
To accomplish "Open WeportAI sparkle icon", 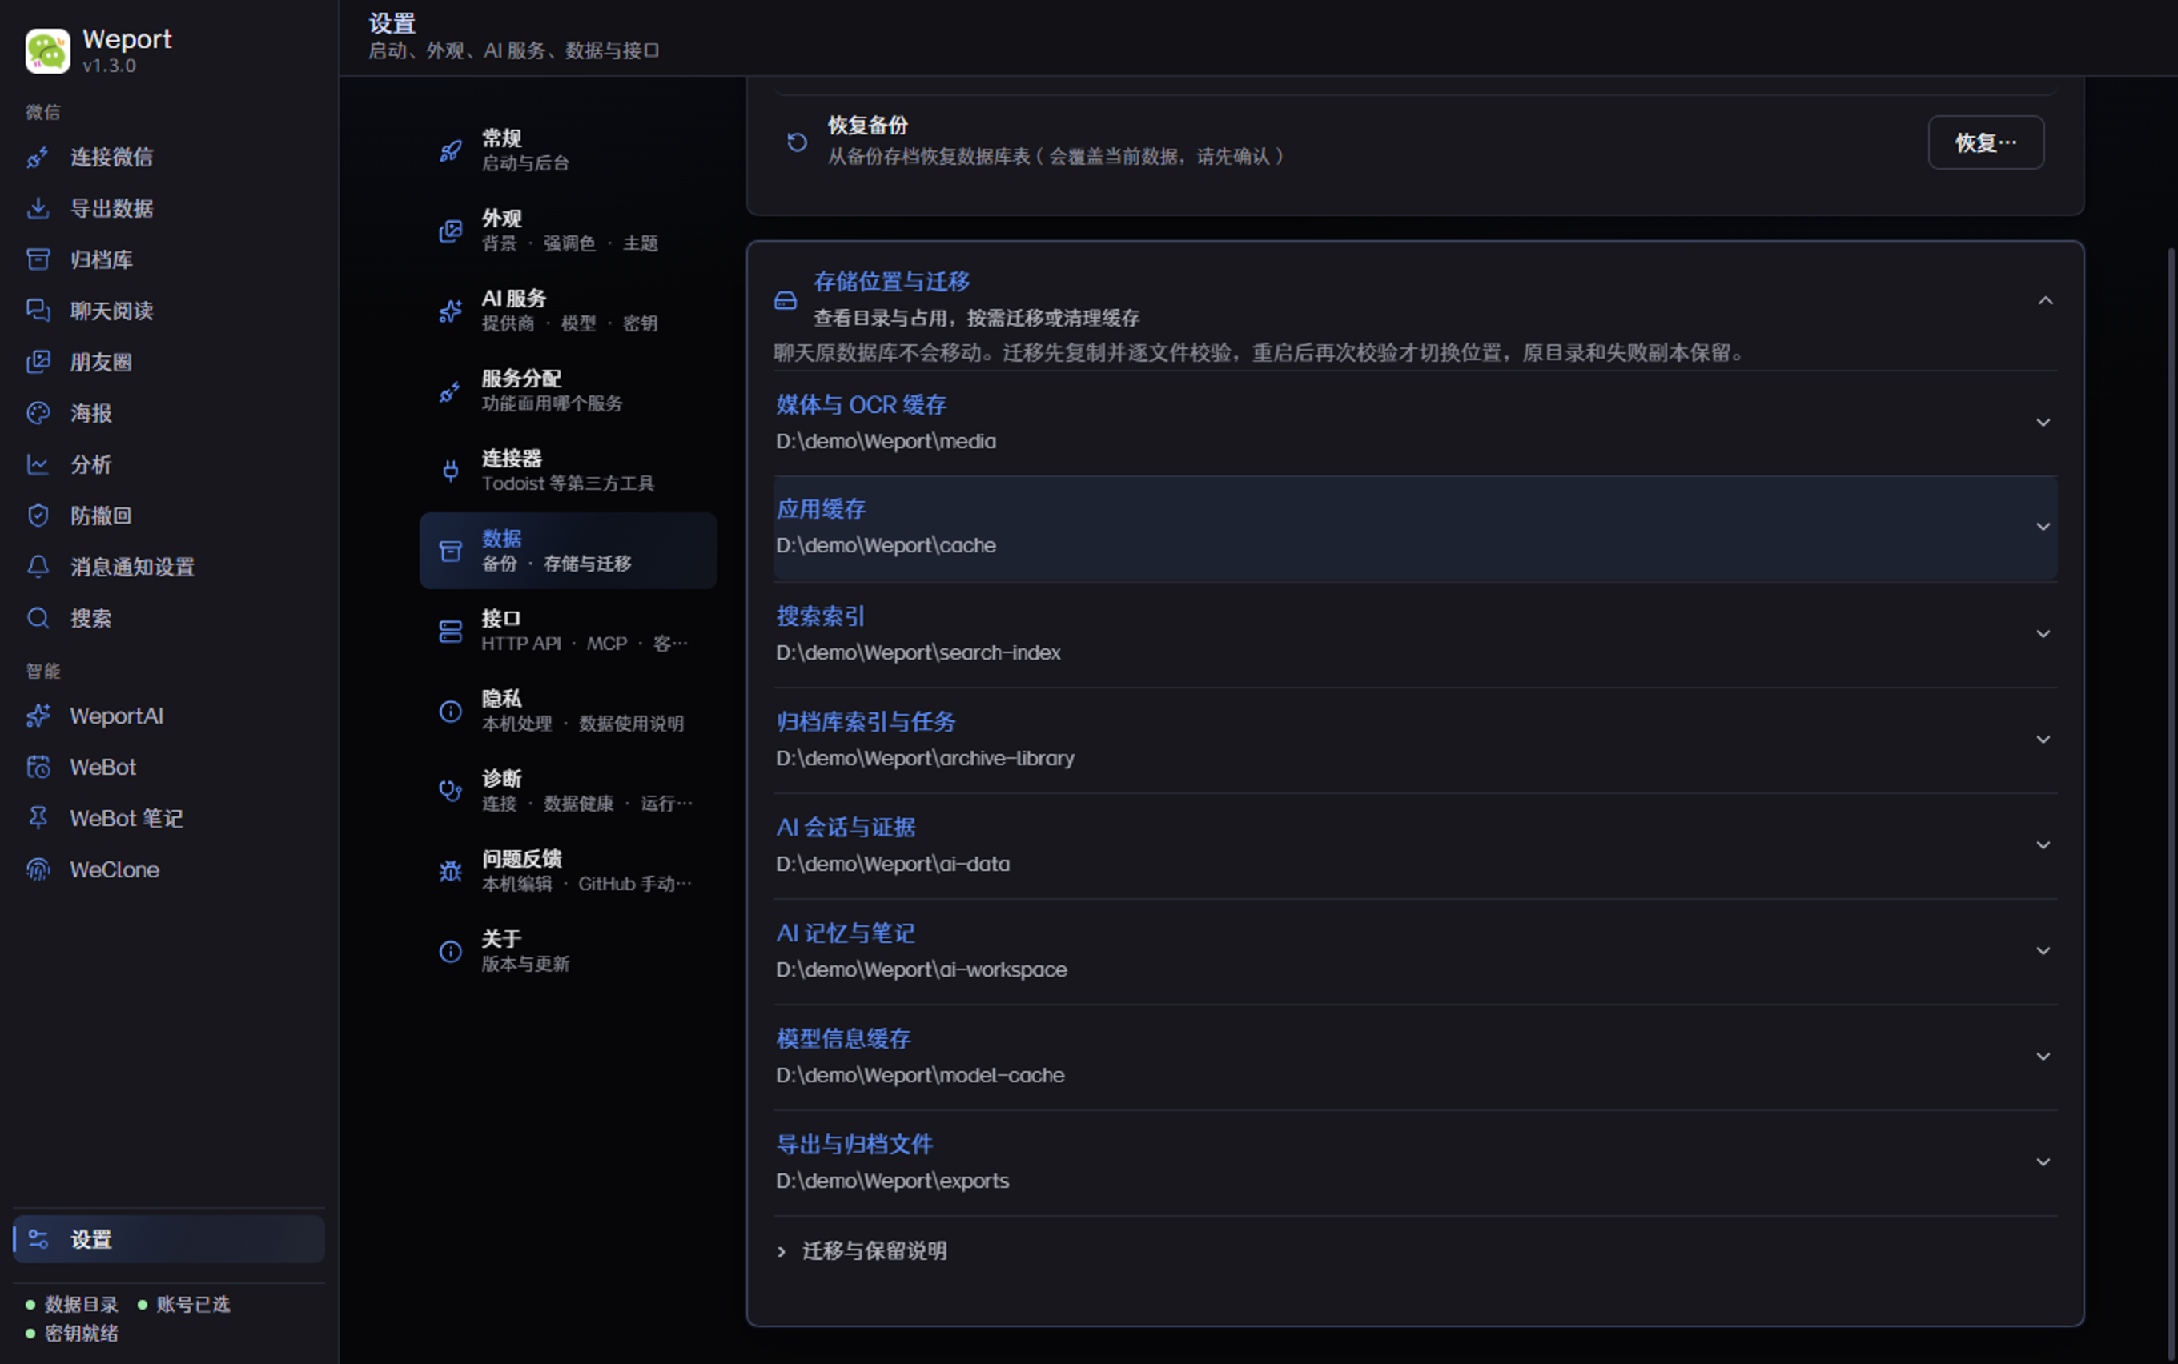I will tap(38, 716).
